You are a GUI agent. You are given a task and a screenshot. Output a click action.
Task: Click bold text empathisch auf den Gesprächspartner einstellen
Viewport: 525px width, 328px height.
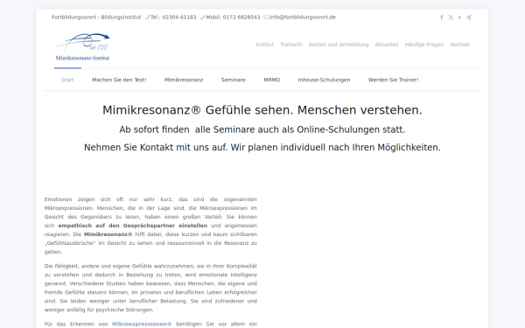133,226
